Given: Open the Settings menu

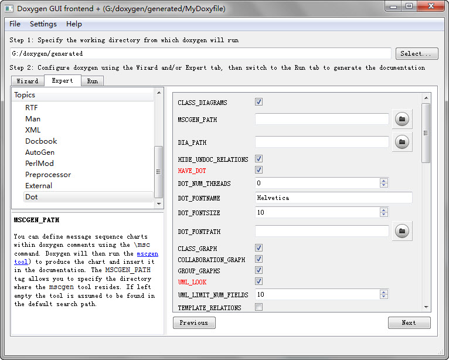Looking at the screenshot, I should (x=43, y=24).
